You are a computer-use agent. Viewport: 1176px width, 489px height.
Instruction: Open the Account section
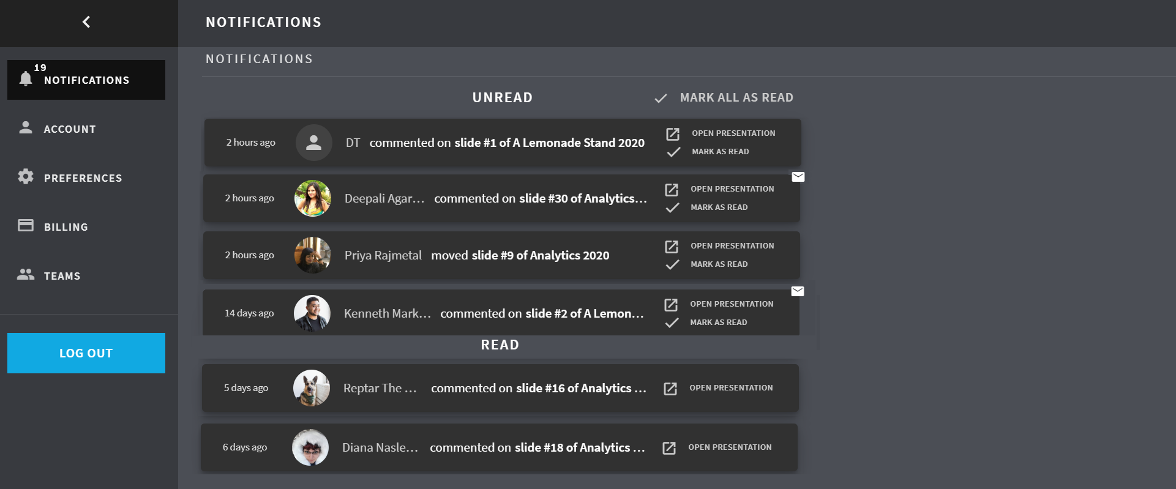pos(70,129)
